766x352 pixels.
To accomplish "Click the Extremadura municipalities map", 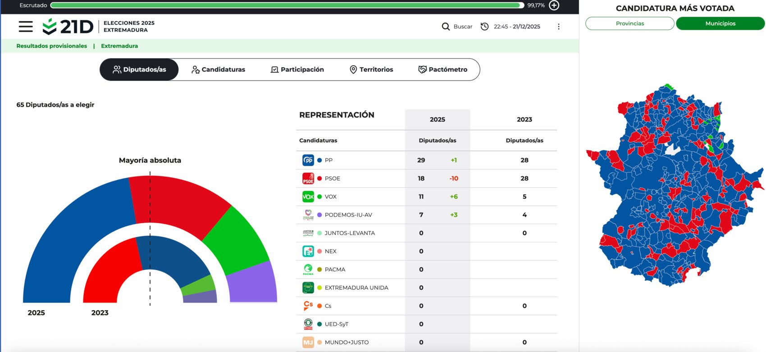I will [x=675, y=185].
